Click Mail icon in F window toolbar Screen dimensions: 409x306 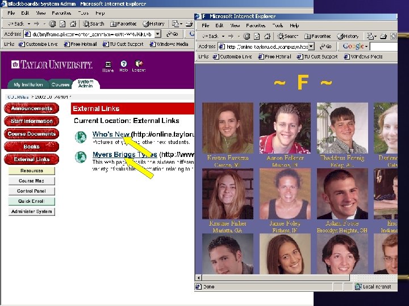pyautogui.click(x=370, y=36)
